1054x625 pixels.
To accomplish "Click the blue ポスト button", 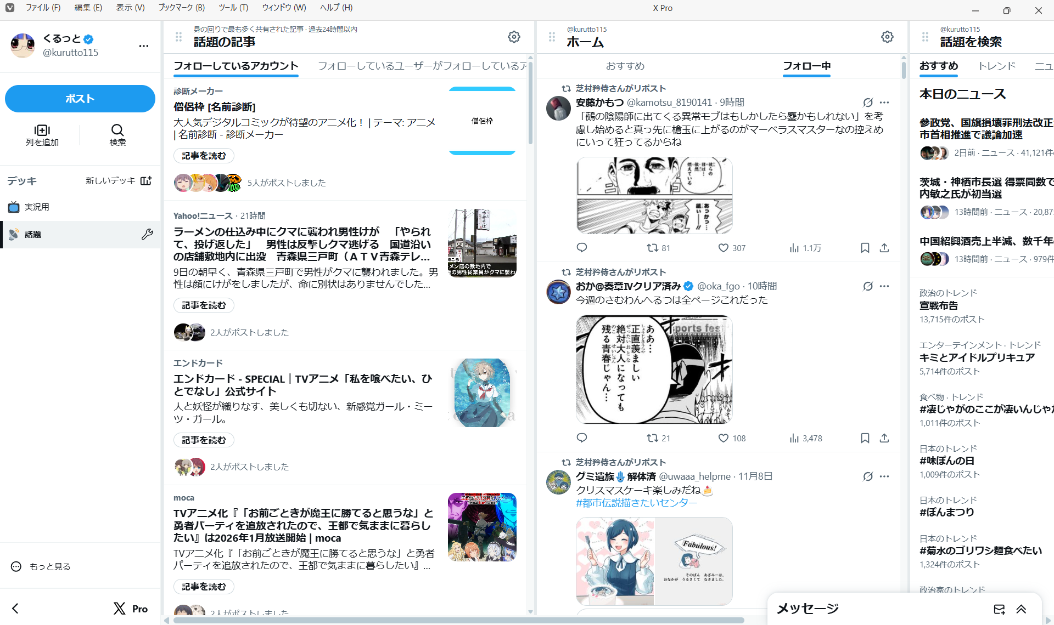I will (x=80, y=99).
